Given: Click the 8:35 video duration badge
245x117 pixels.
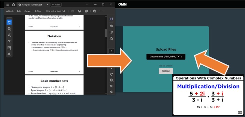Looking at the screenshot, I should pyautogui.click(x=240, y=113).
